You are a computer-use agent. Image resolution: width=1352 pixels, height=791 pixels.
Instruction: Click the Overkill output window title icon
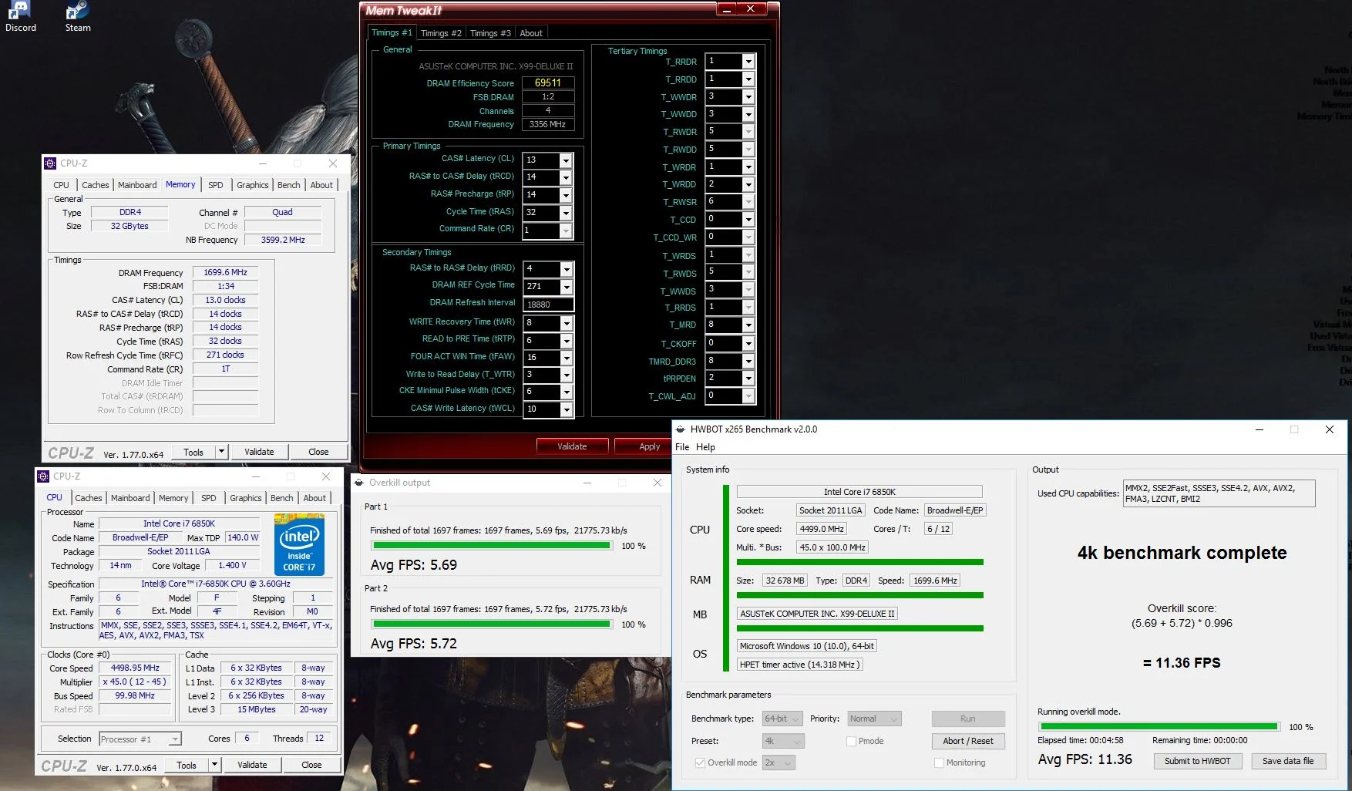pos(358,483)
